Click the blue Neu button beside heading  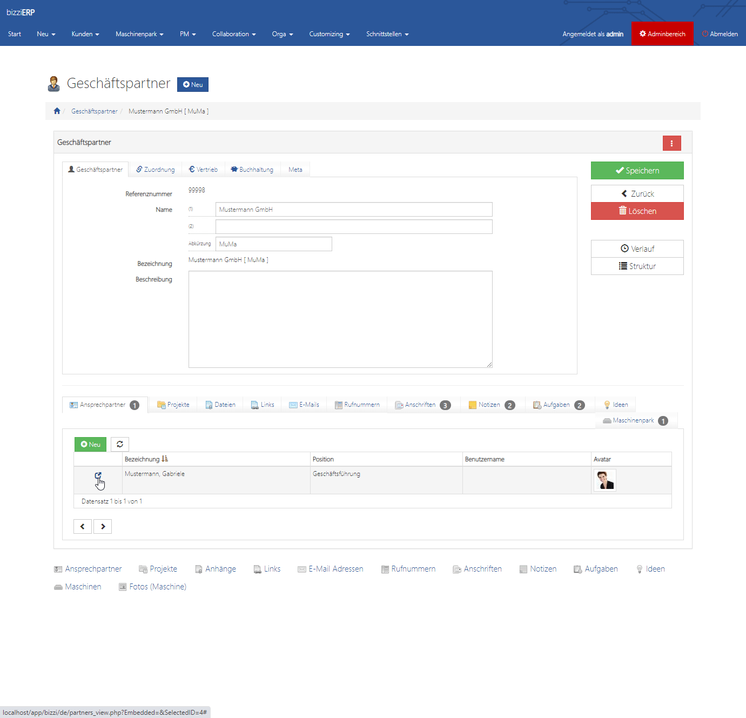[193, 84]
